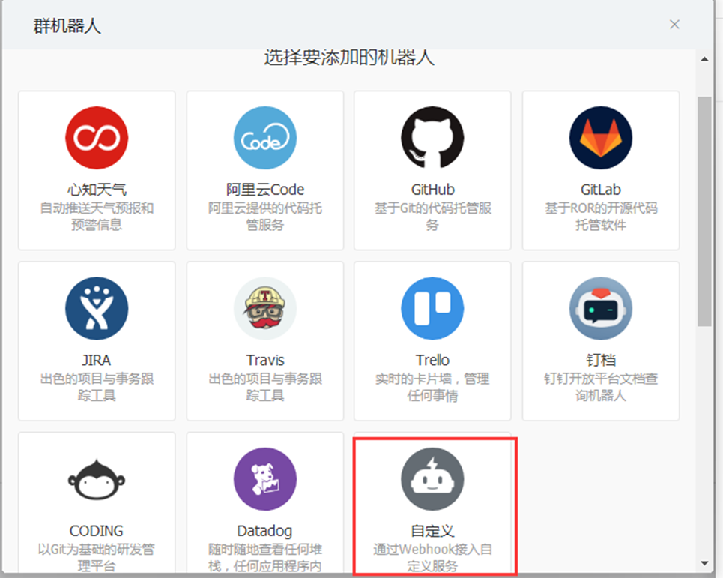This screenshot has width=723, height=578.
Task: Click description 随时随地查看任何堆栈
Action: 265,557
